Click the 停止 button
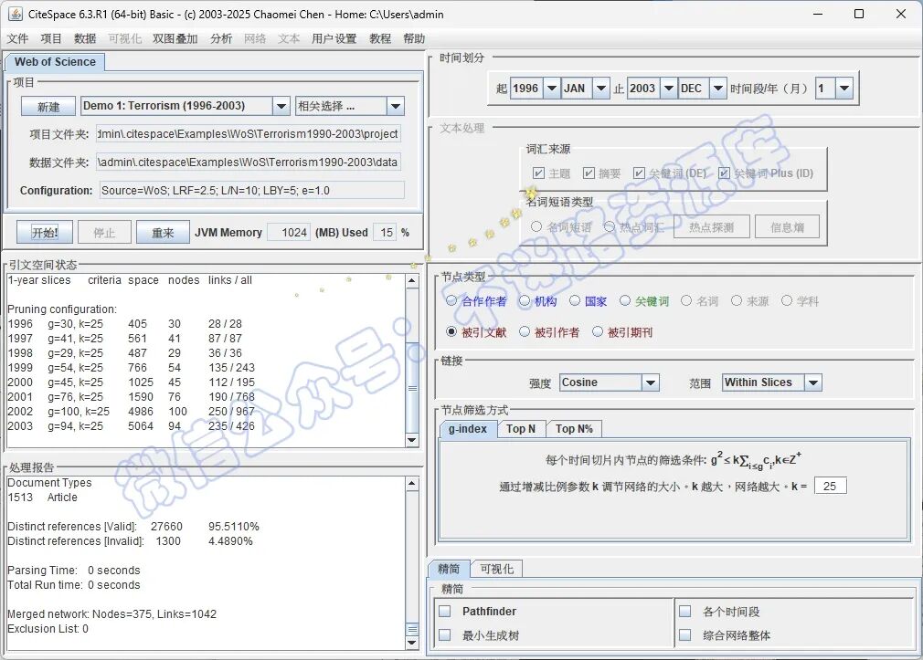 click(x=104, y=233)
